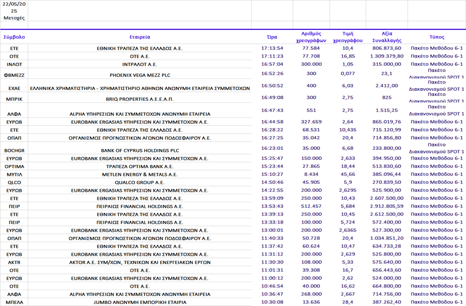The height and width of the screenshot is (306, 466).
Task: Click the ΜΥΤΙΛ symbol cell
Action: pyautogui.click(x=14, y=174)
